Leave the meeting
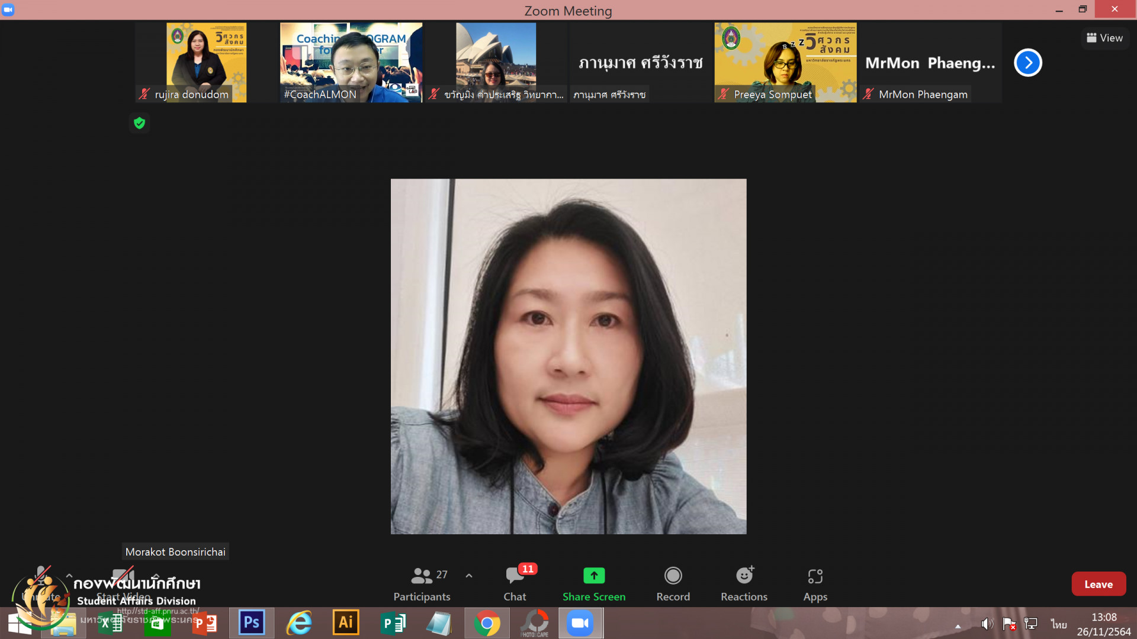Viewport: 1137px width, 639px height. 1099,584
